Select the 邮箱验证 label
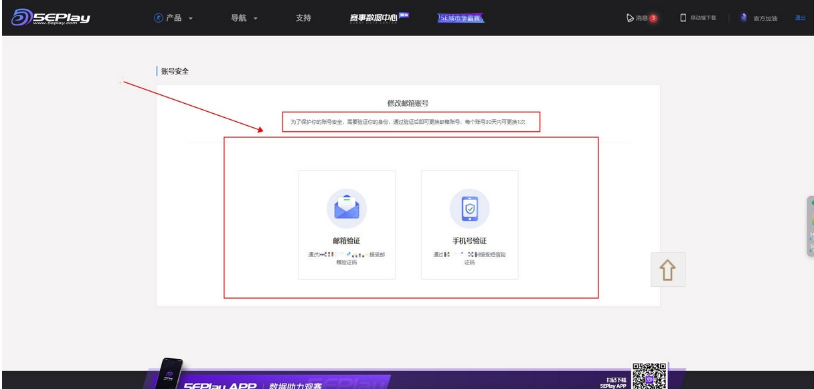Screen dimensions: 814x389 pyautogui.click(x=346, y=241)
